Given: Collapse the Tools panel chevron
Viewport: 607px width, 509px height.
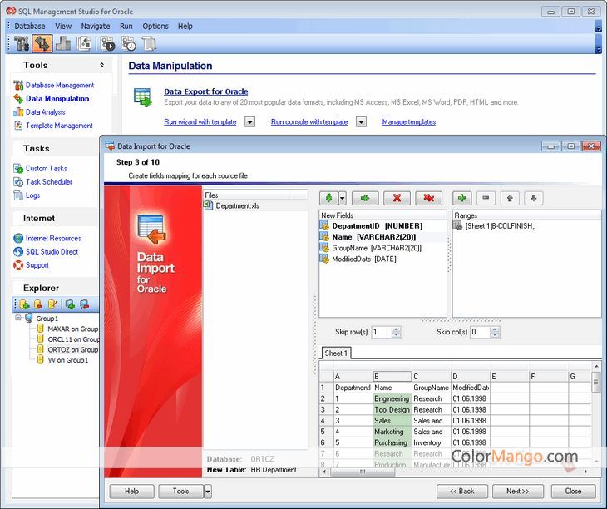Looking at the screenshot, I should tap(101, 65).
